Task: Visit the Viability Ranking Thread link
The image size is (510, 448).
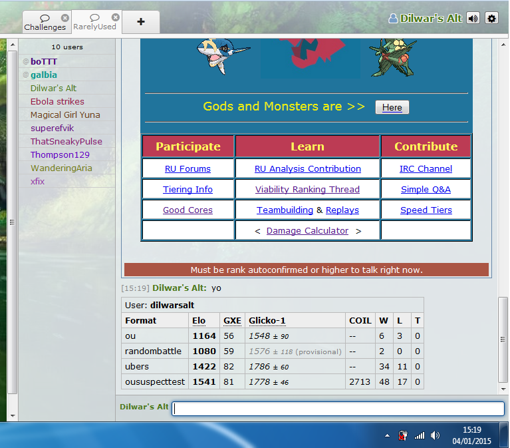Action: [x=307, y=189]
